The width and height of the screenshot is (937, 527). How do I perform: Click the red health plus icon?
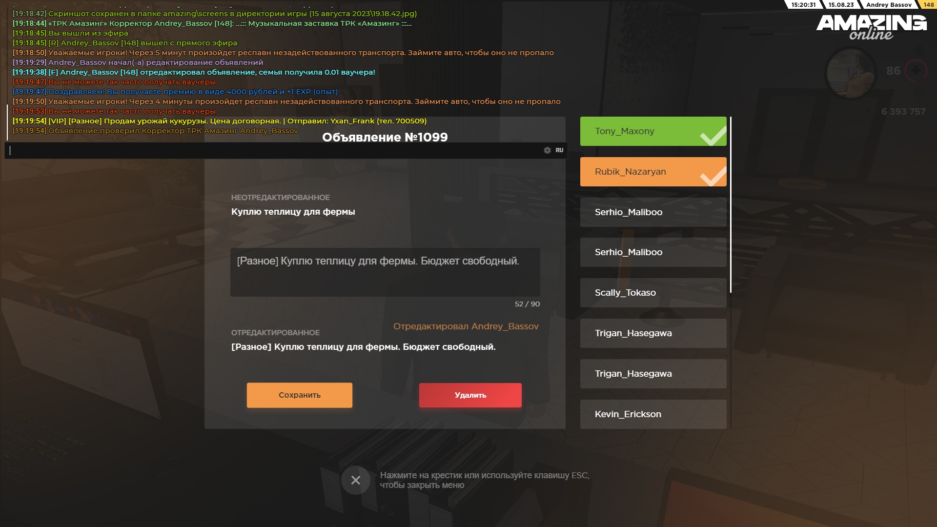click(x=916, y=71)
